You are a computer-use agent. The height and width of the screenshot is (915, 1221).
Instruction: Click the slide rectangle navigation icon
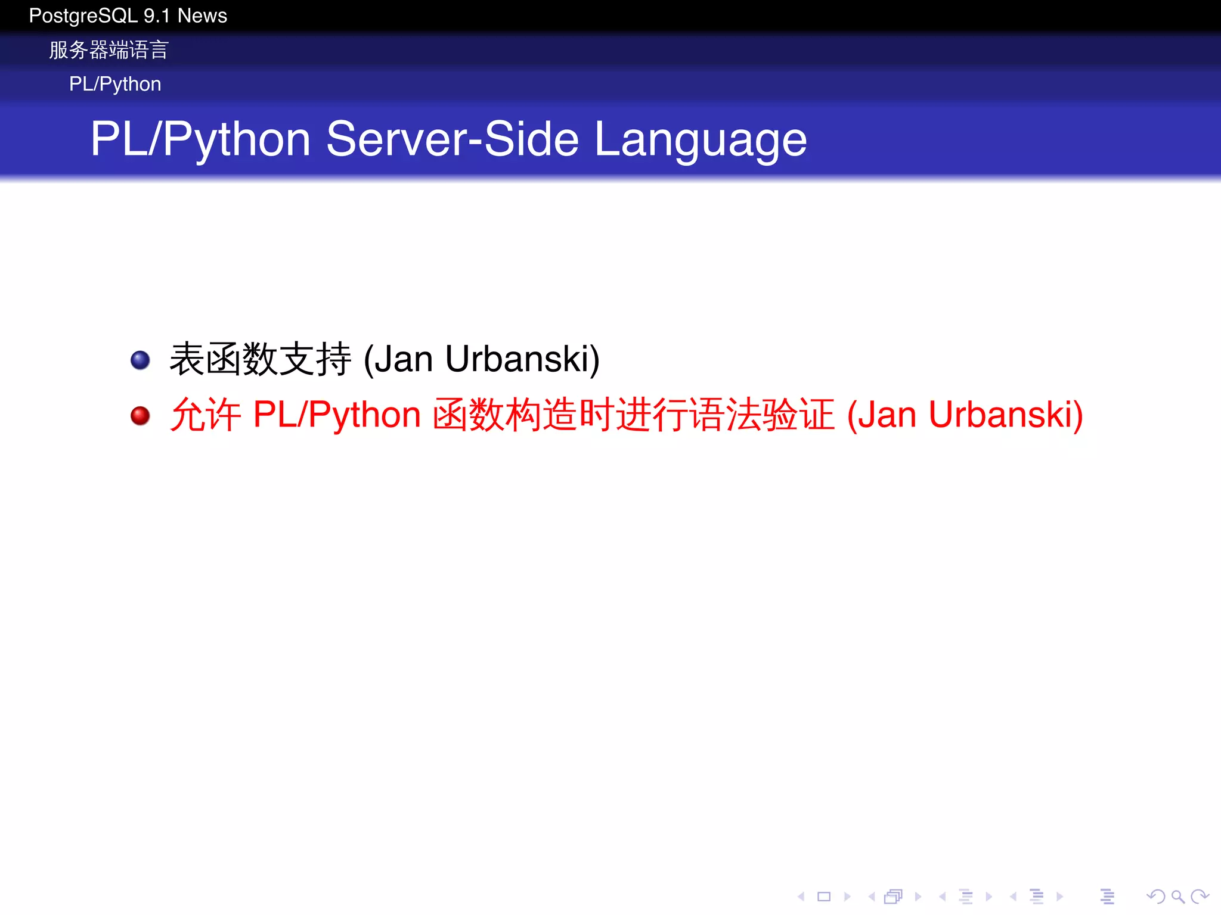tap(824, 896)
